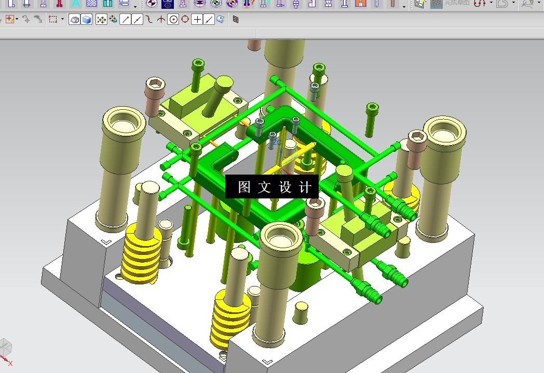The height and width of the screenshot is (373, 544).
Task: Click the clear snap points icon
Action: pos(114,20)
